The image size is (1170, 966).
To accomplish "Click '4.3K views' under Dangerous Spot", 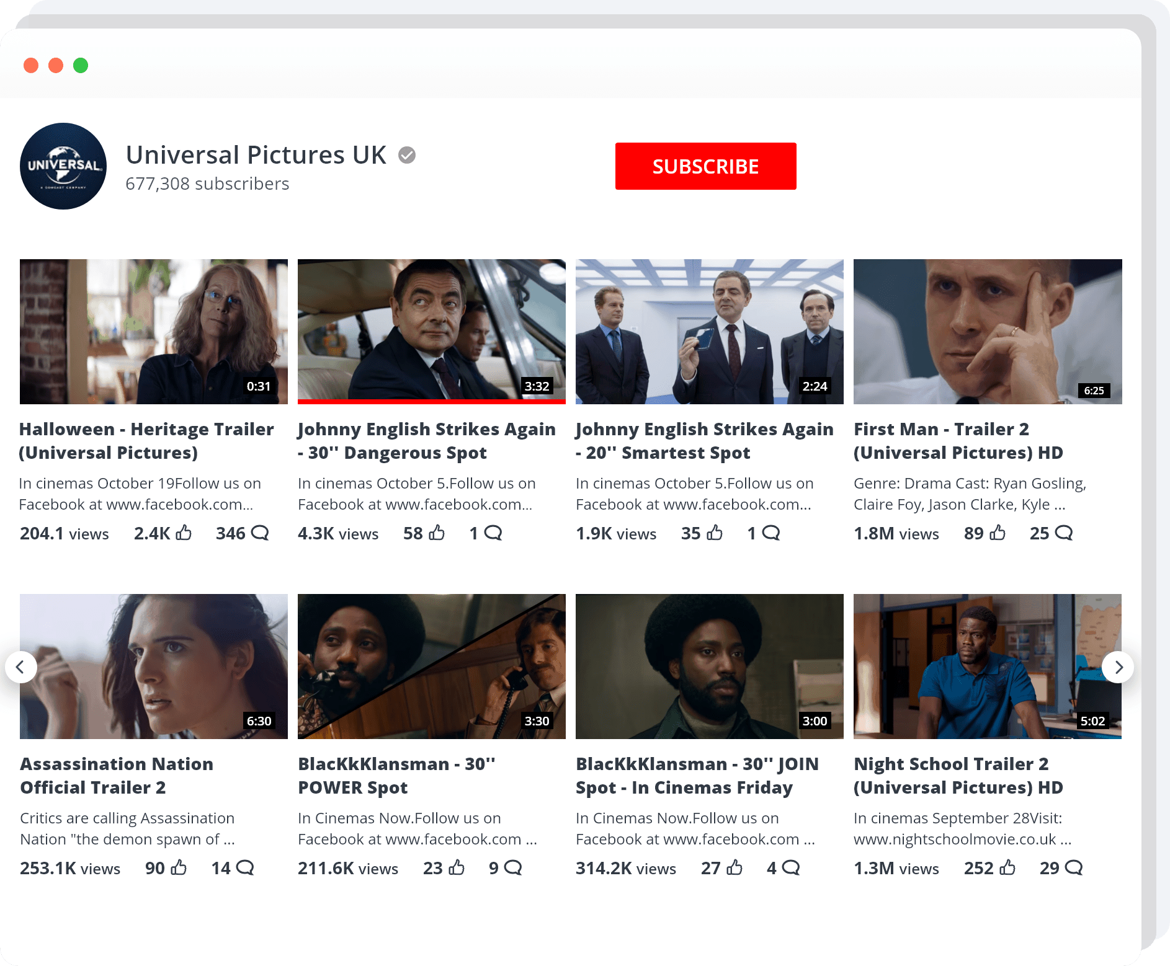I will pyautogui.click(x=338, y=533).
